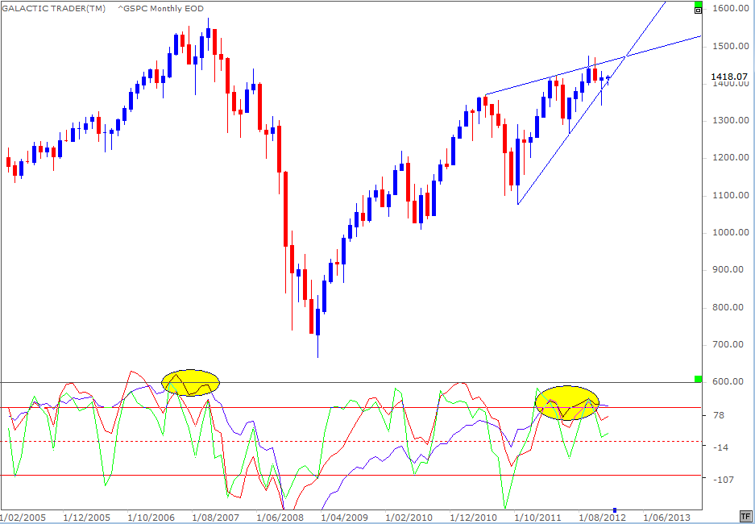Screen dimensions: 755x524
Task: Click the 1/04/2009 date label
Action: [x=344, y=518]
